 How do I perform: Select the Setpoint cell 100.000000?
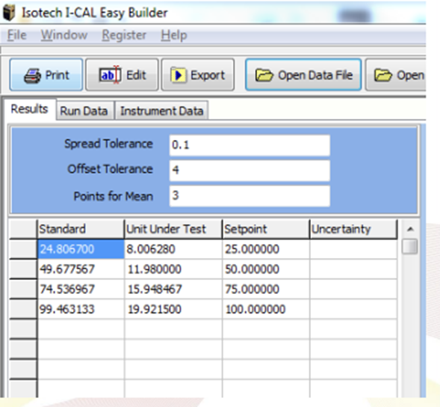266,309
